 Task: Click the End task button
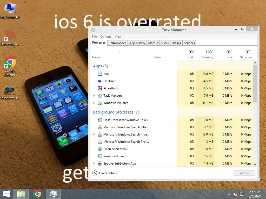pos(244,173)
